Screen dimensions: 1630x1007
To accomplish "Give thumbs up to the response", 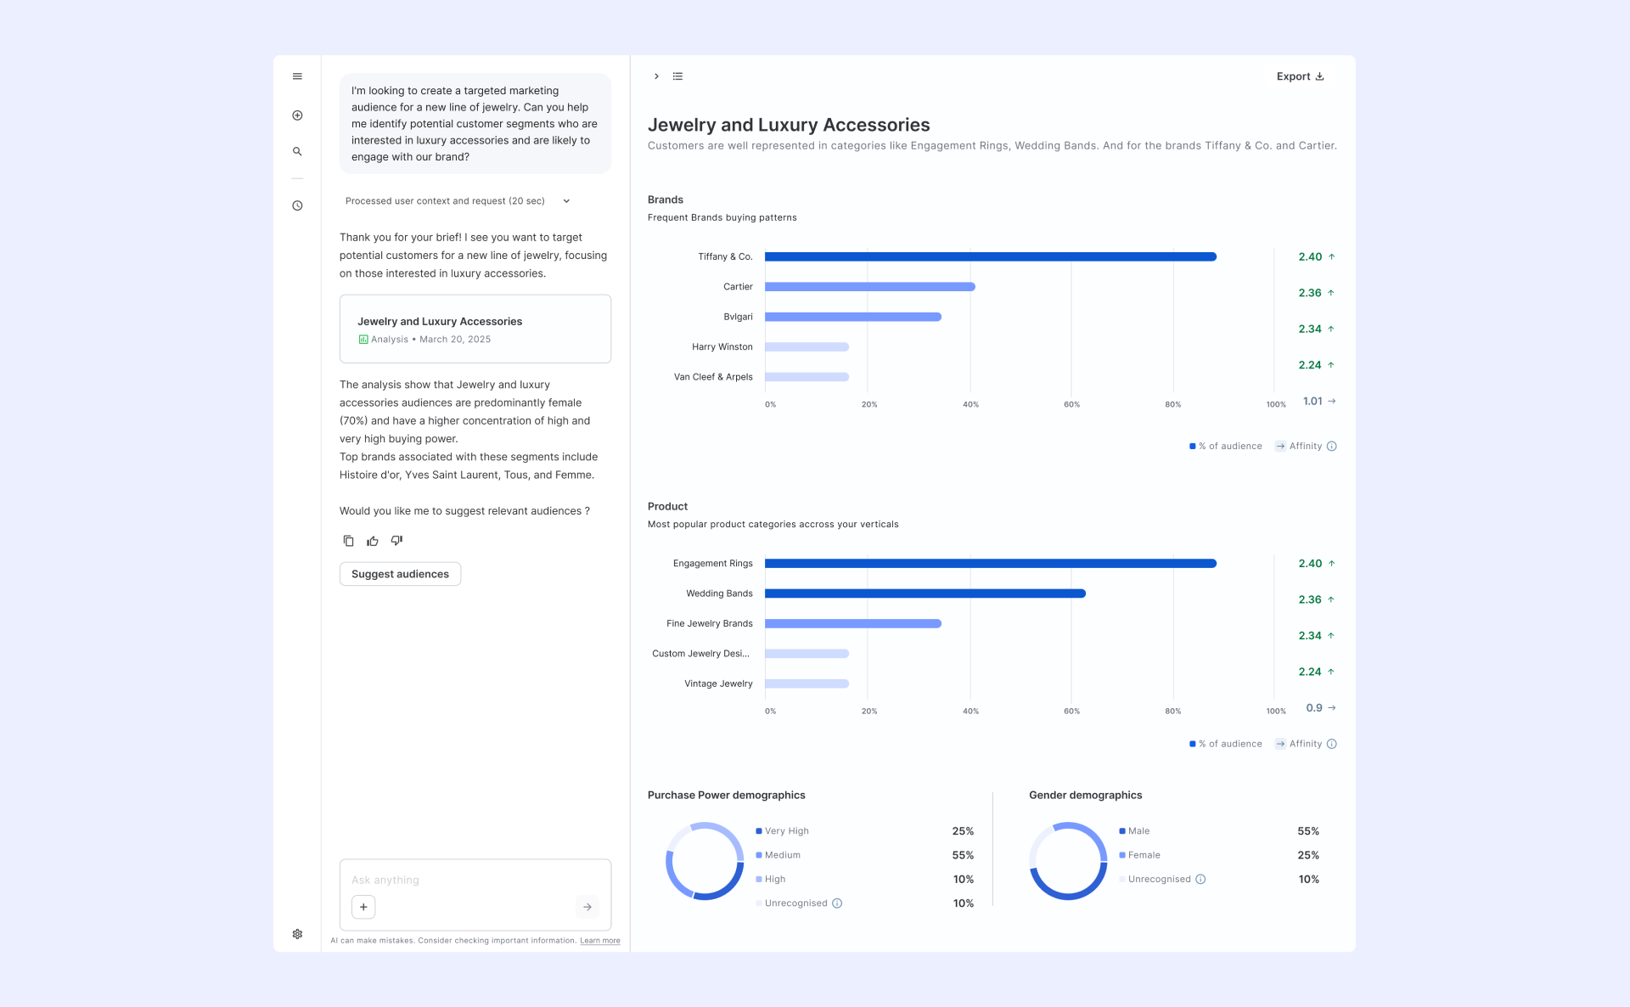I will click(x=372, y=541).
